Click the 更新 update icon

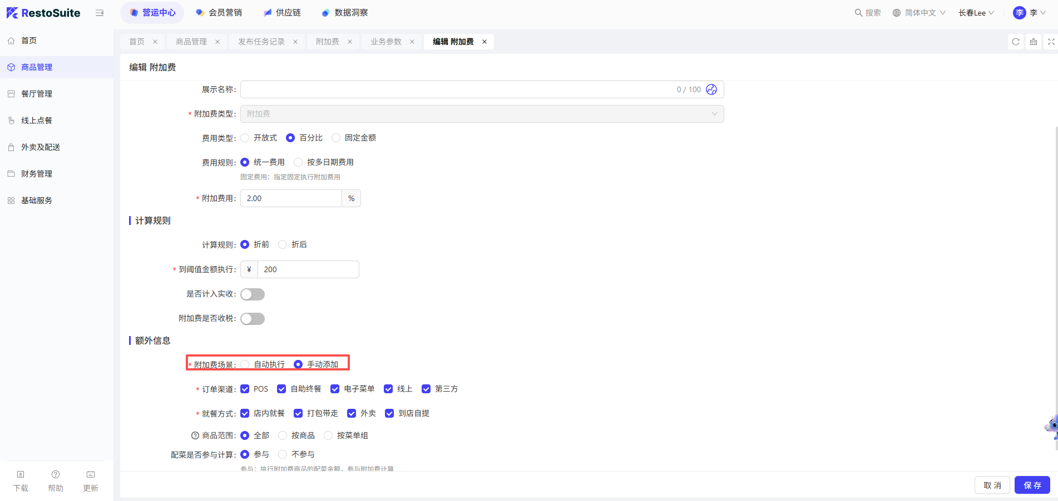[91, 475]
